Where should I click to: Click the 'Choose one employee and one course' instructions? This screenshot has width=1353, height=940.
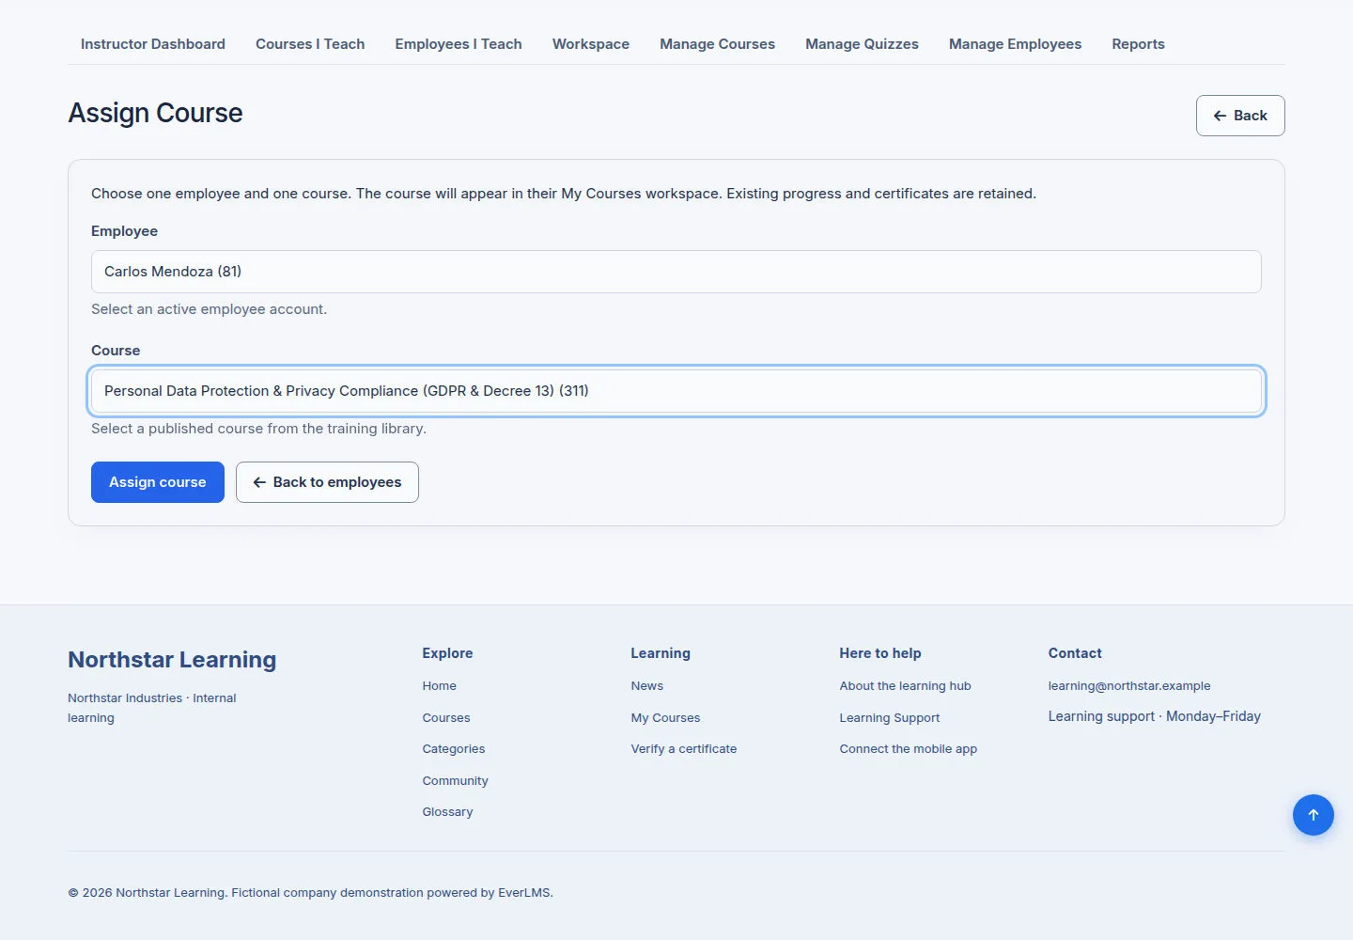[x=564, y=194]
